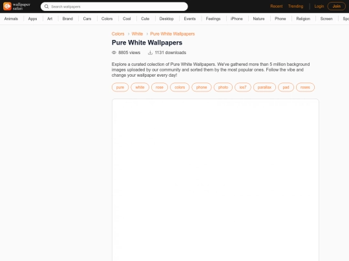Click the Login link
Image resolution: width=349 pixels, height=261 pixels.
pyautogui.click(x=319, y=6)
